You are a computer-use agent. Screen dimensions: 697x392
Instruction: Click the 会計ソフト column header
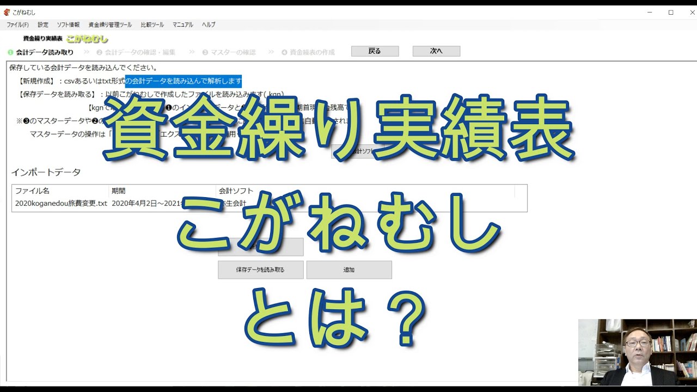pyautogui.click(x=365, y=191)
